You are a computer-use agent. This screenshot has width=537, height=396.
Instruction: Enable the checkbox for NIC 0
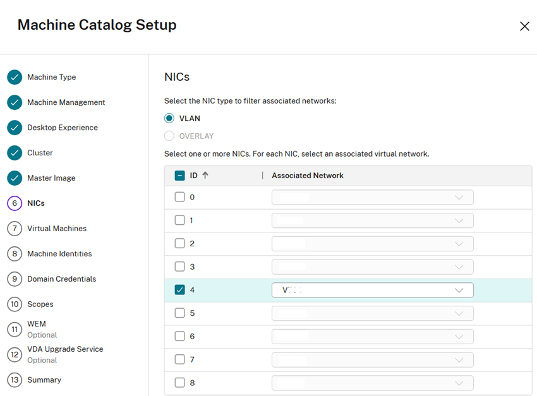click(x=179, y=197)
